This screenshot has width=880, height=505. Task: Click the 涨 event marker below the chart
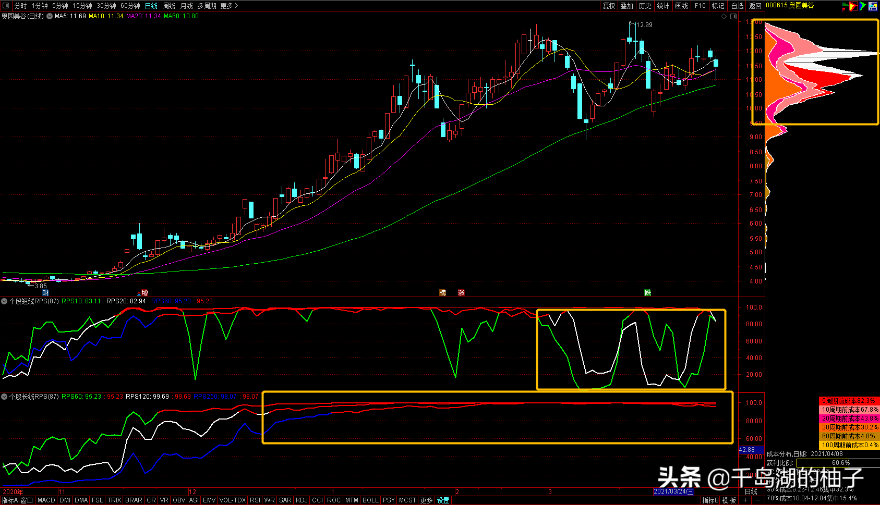tap(461, 293)
